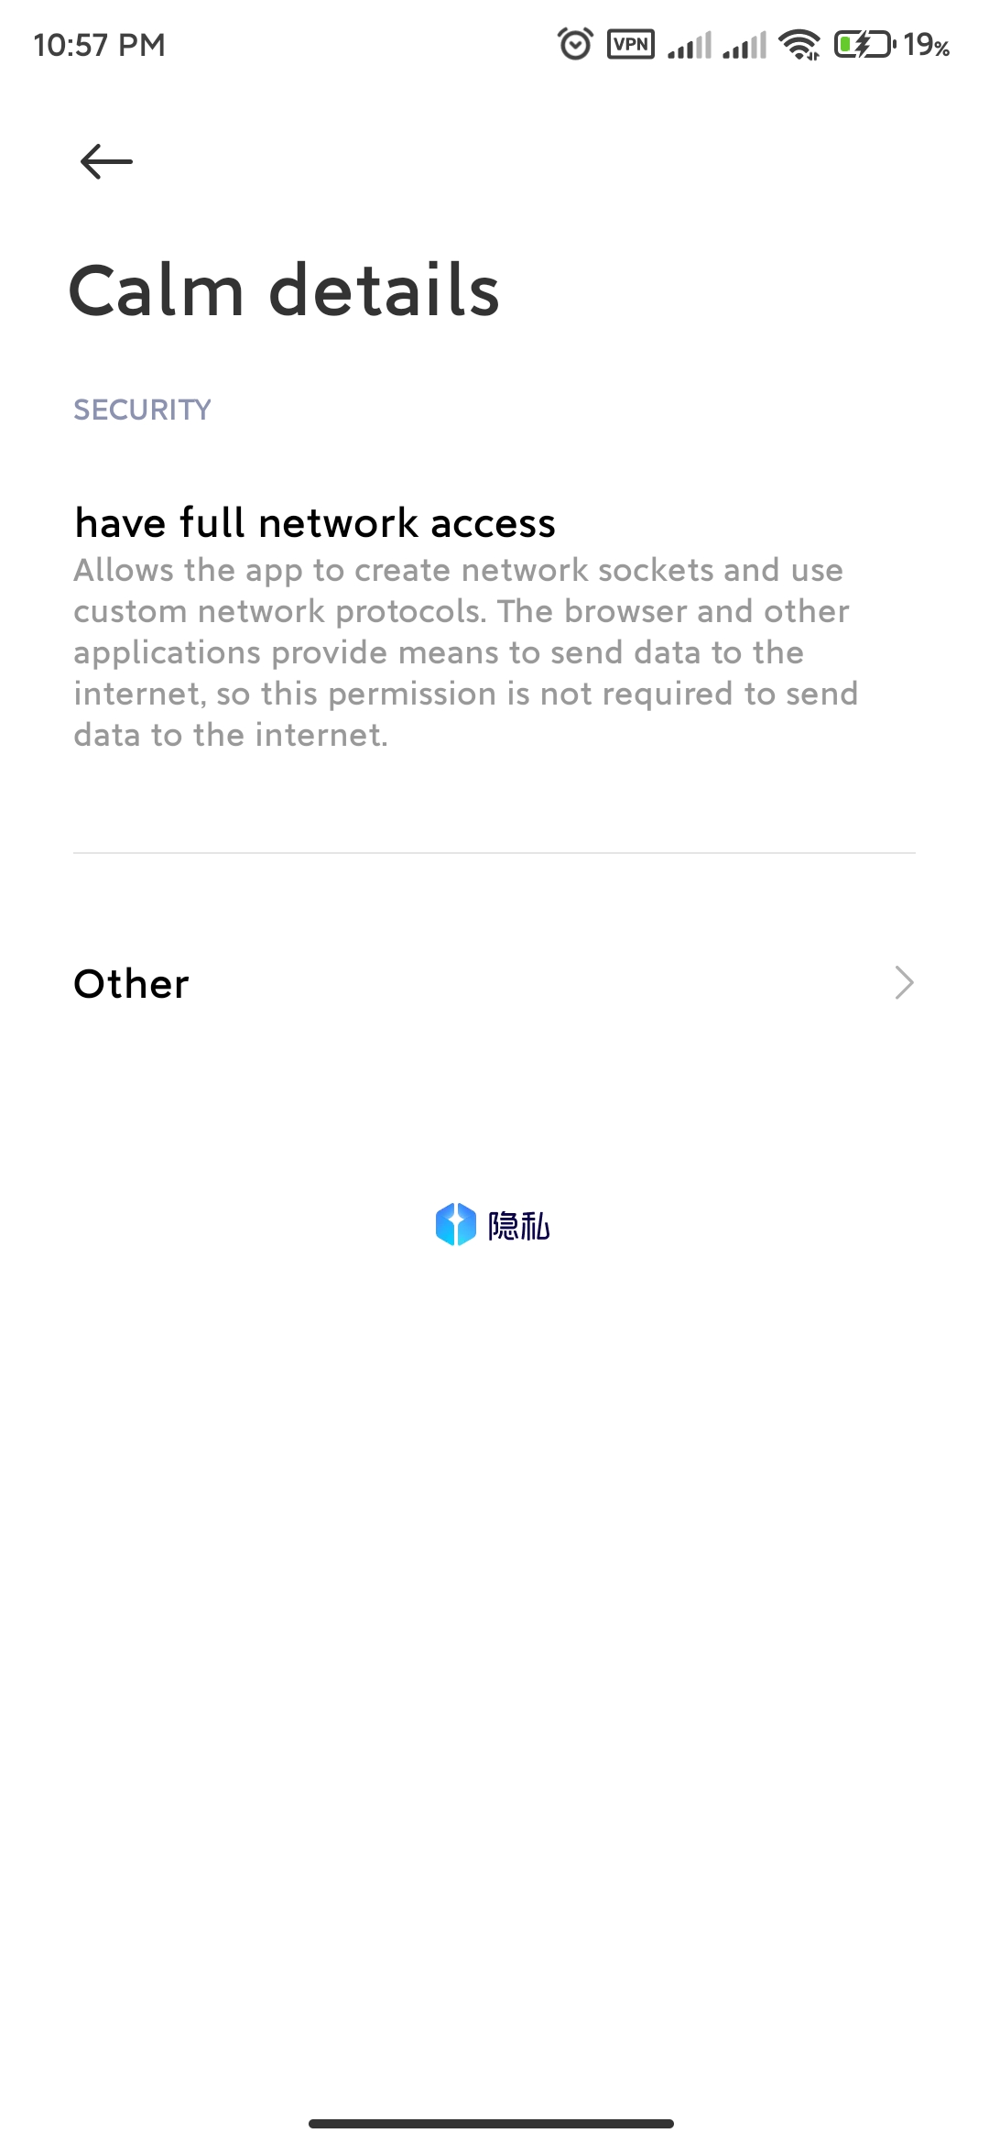This screenshot has width=989, height=2144.
Task: Tap the 10:57 PM clock
Action: click(99, 45)
